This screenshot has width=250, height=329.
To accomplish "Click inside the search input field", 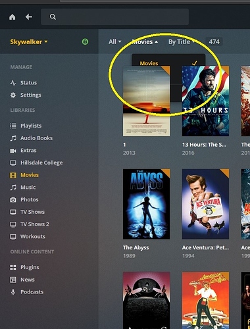I will click(x=114, y=16).
